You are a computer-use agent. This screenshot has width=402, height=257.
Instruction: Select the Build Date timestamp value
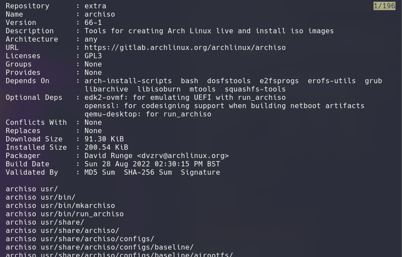pyautogui.click(x=152, y=164)
